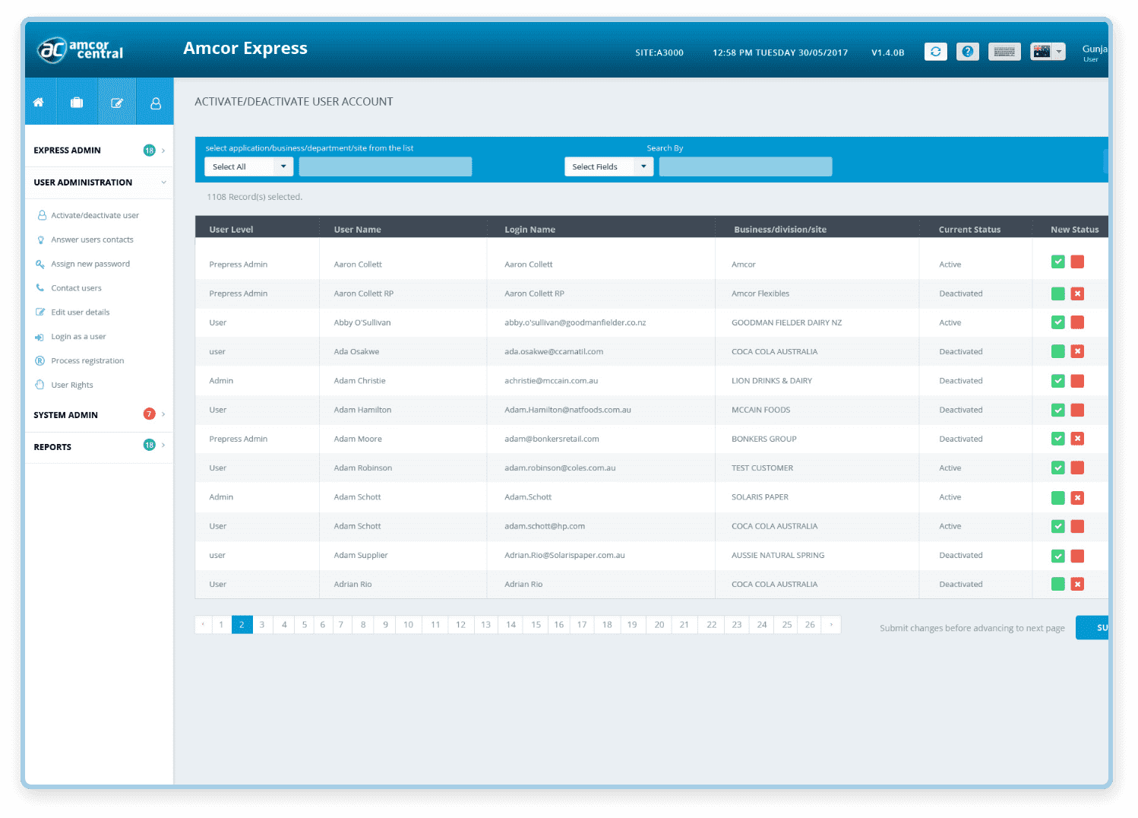Go to page 1

221,624
